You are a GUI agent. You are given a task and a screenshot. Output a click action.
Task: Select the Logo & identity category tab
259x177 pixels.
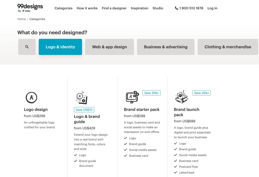point(60,47)
